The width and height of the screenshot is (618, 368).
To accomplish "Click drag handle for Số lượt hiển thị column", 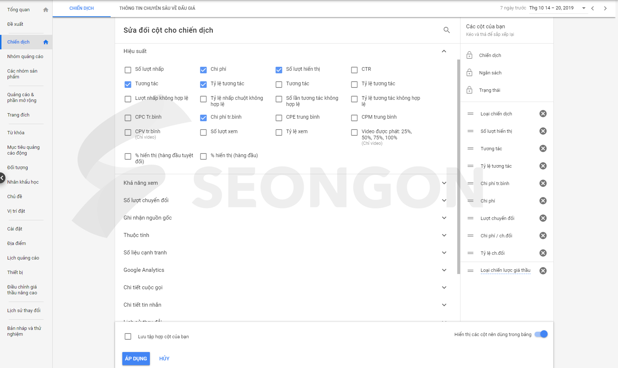I will (470, 131).
